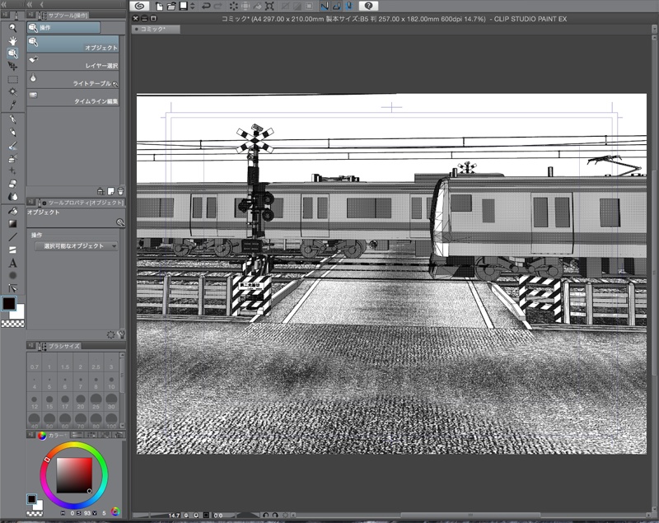Save the document with toolbar icon
Screen dimensions: 659x523
183,6
